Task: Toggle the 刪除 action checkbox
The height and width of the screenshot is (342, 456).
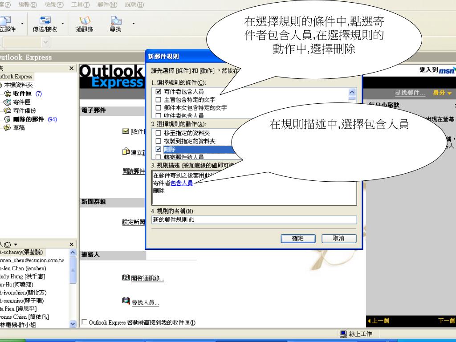Action: click(158, 149)
